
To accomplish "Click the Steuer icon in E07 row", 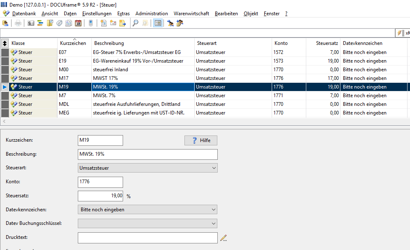I will tap(14, 52).
